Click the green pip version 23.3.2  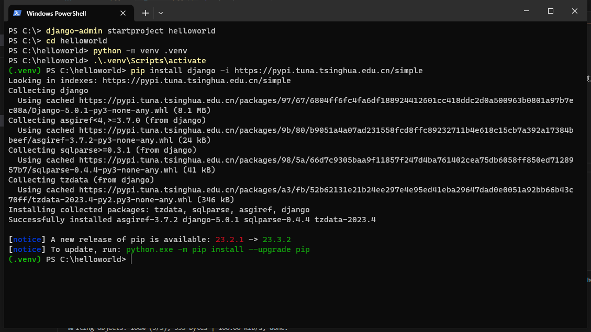point(276,239)
